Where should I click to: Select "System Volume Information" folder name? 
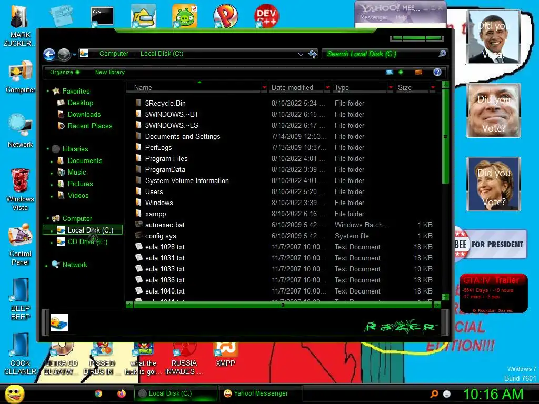[x=187, y=181]
